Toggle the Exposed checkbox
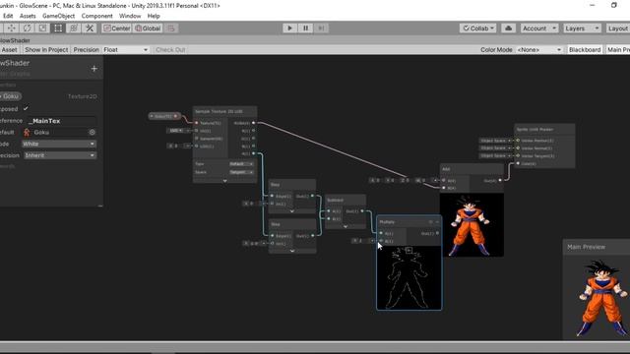 [26, 108]
